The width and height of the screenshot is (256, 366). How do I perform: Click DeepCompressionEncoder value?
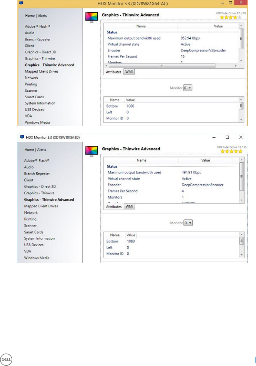[202, 185]
